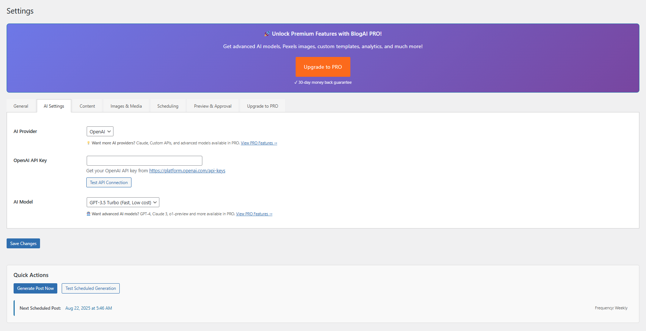Open the Upgrade to PRO tab

tap(263, 106)
